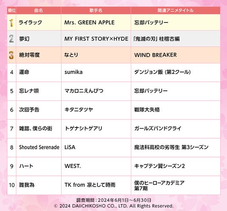Click the silver number 2 rank icon
Viewport: 227px width, 211px height.
[11, 39]
